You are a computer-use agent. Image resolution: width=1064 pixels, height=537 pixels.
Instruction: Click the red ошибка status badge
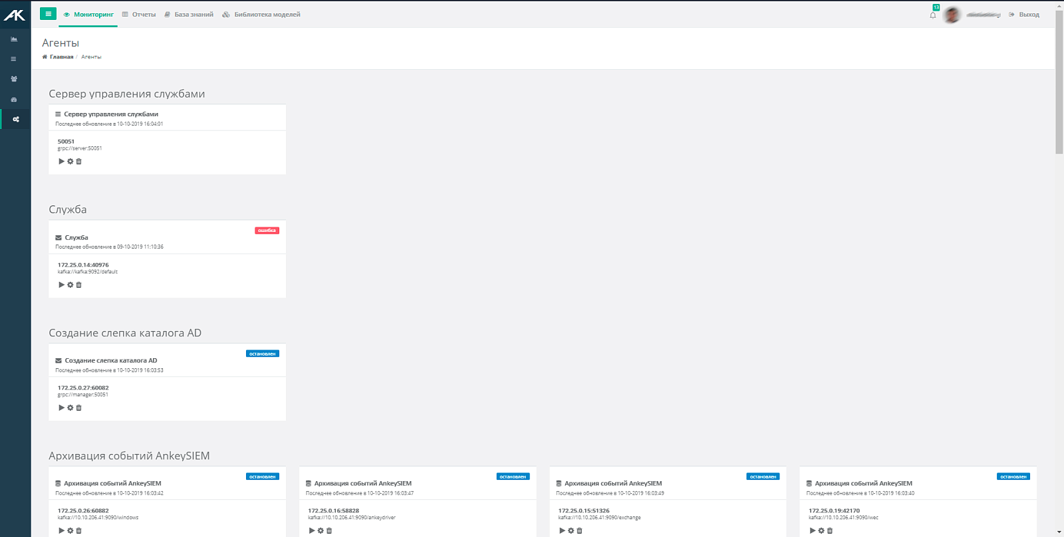tap(267, 231)
